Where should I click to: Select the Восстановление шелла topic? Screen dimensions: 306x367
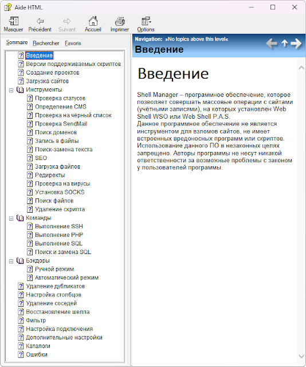(x=58, y=312)
